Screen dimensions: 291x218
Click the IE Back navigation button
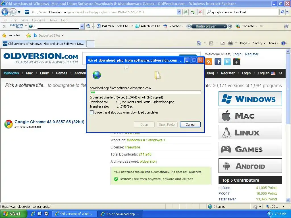point(5,12)
